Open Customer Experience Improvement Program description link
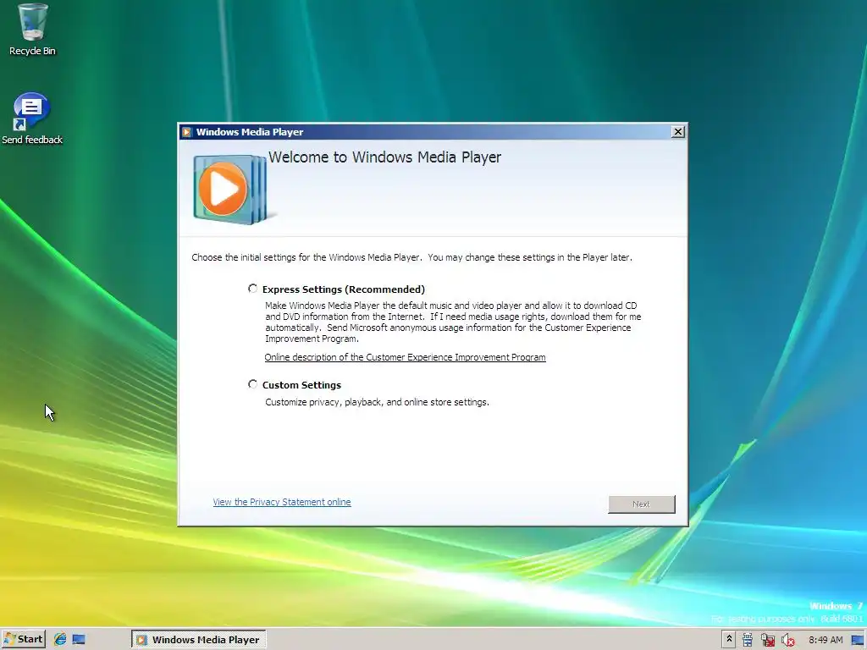 coord(405,357)
